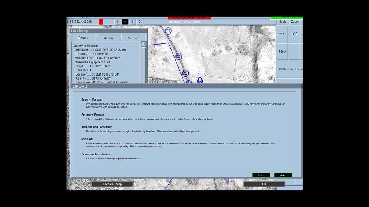
Task: Click the Hook Dialog title bar
Action: [108, 31]
